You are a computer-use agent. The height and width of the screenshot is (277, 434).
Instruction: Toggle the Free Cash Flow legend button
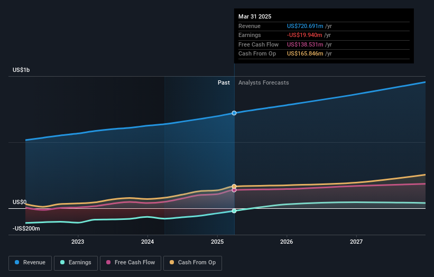(x=131, y=263)
